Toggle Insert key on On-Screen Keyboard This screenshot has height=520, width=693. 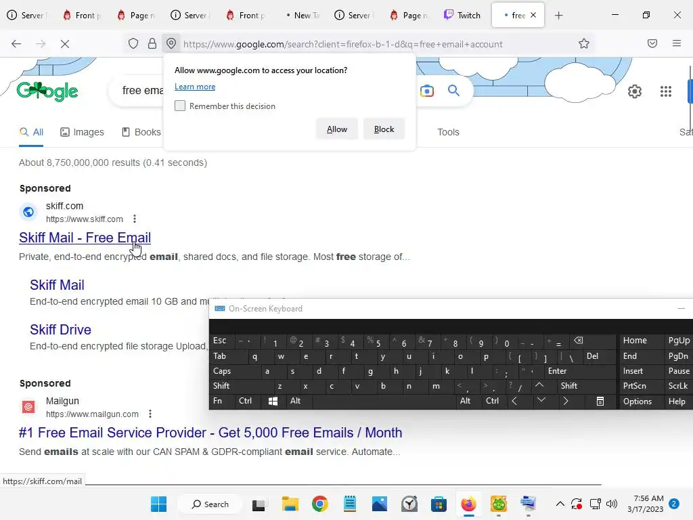click(x=633, y=371)
